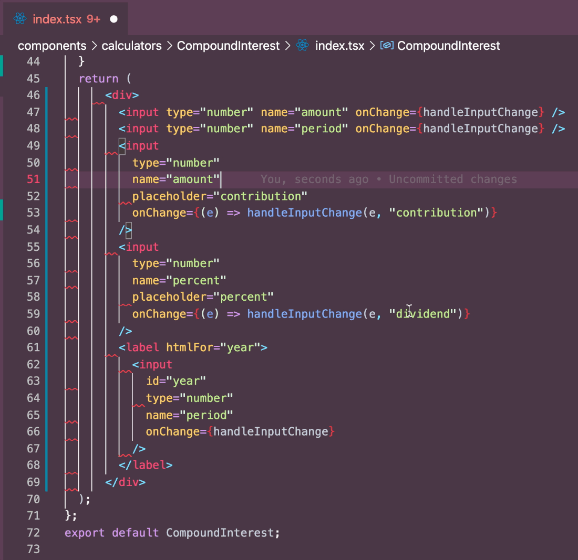Click the "dividend" string on line 59

tap(423, 314)
